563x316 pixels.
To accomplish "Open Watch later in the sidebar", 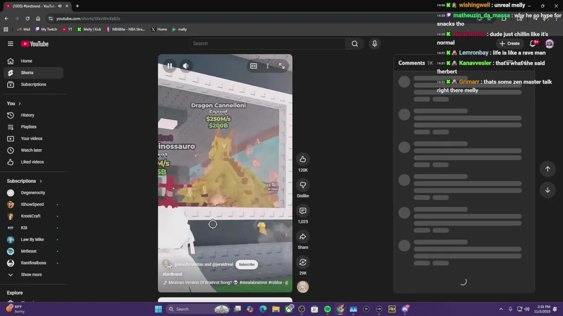I will [x=33, y=150].
